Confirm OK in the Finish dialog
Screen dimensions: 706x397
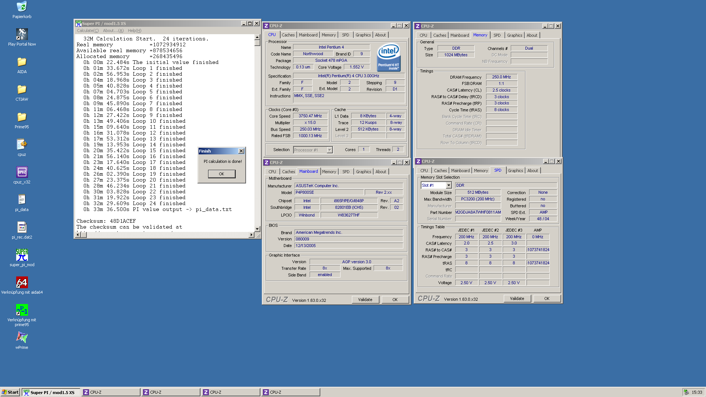(222, 174)
